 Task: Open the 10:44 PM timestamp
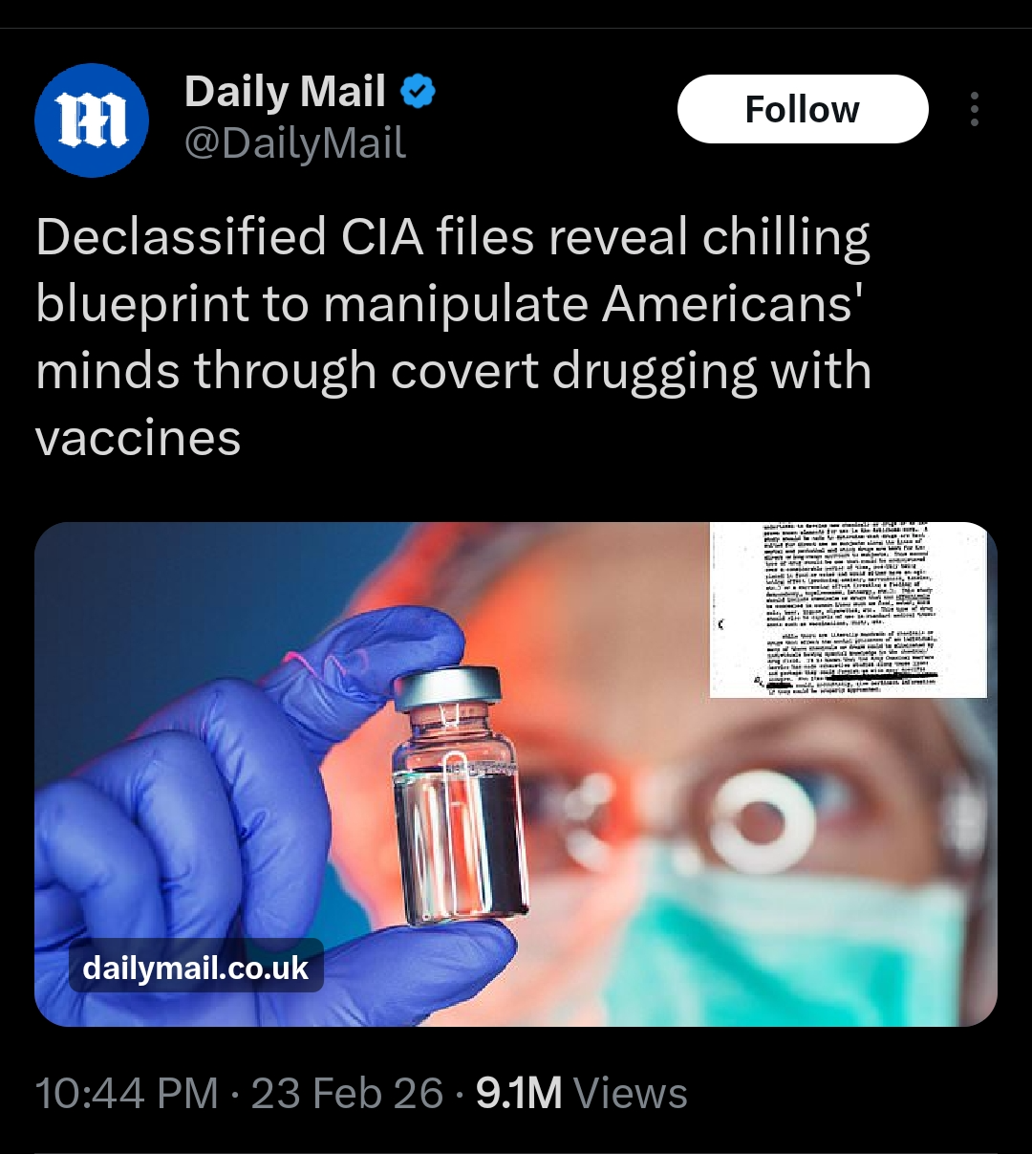pos(126,1093)
